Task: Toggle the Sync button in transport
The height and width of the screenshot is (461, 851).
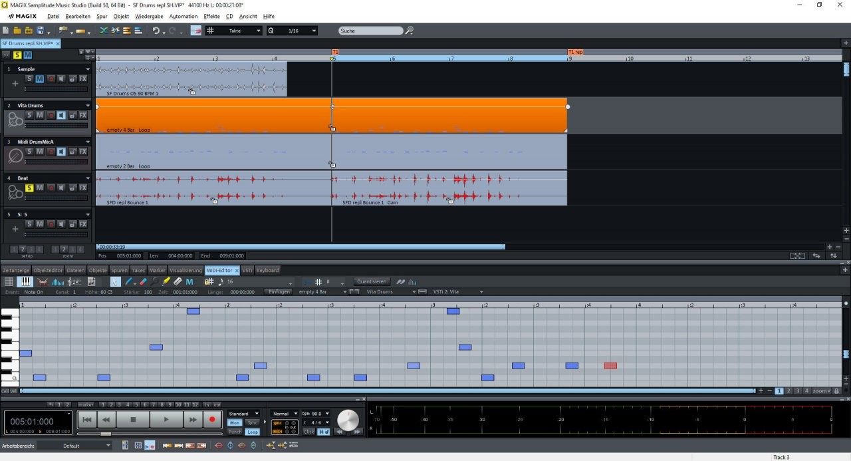Action: click(253, 422)
